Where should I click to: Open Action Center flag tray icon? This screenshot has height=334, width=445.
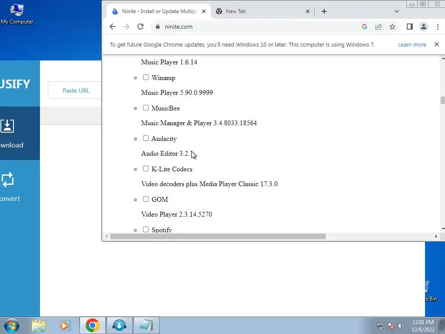pos(391,326)
